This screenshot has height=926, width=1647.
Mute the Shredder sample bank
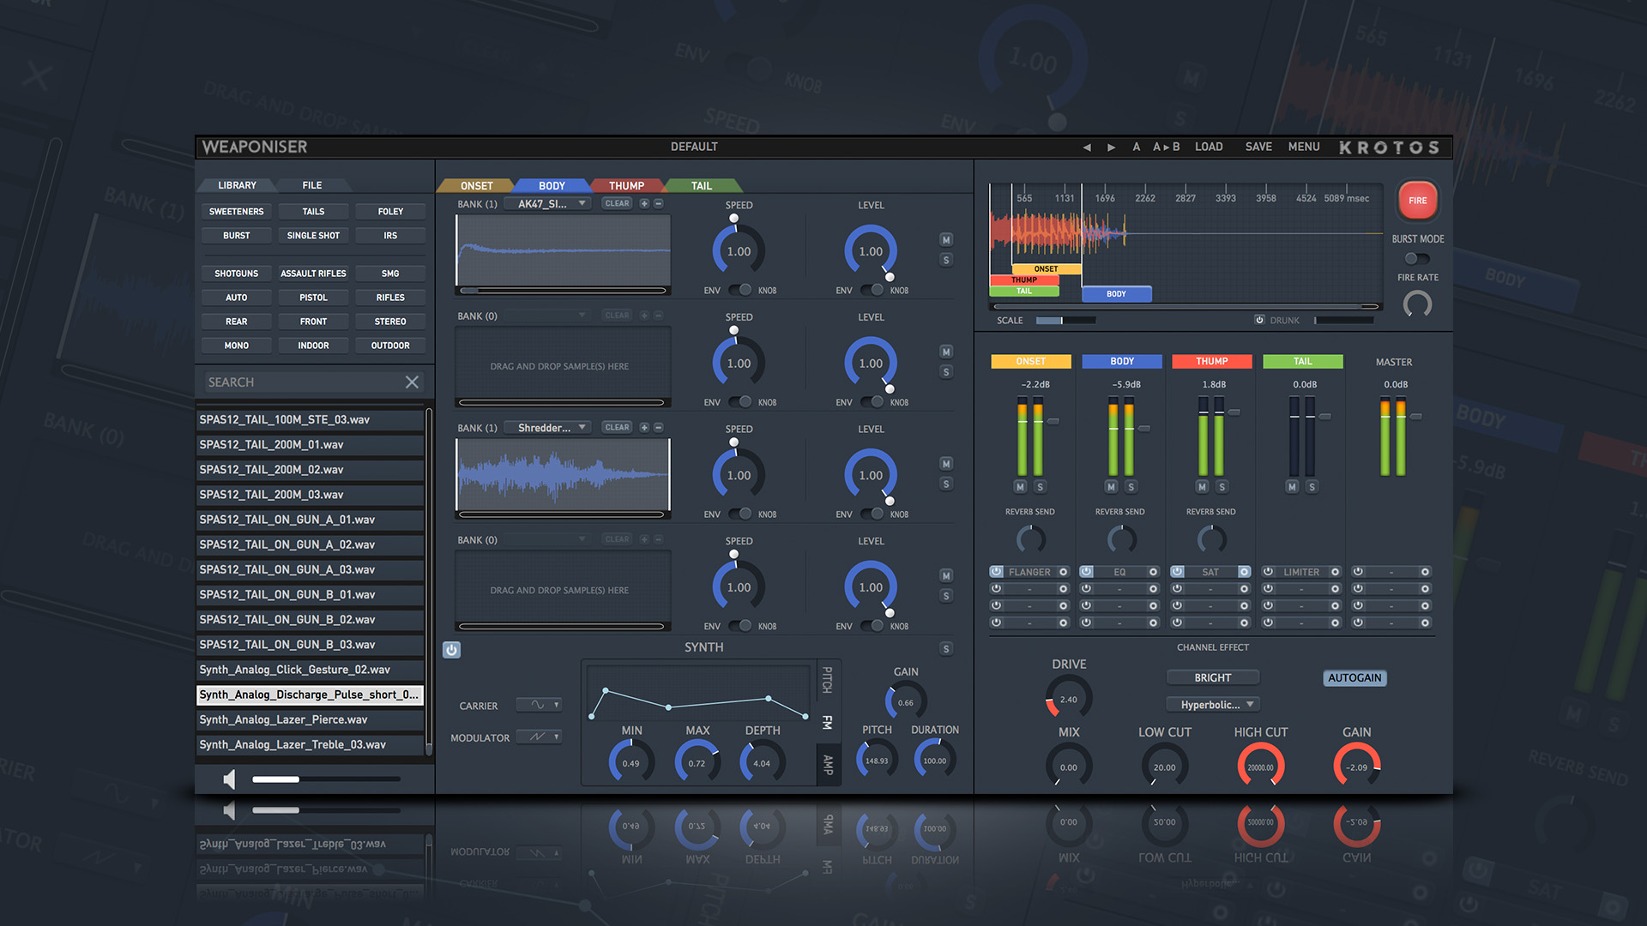coord(946,464)
